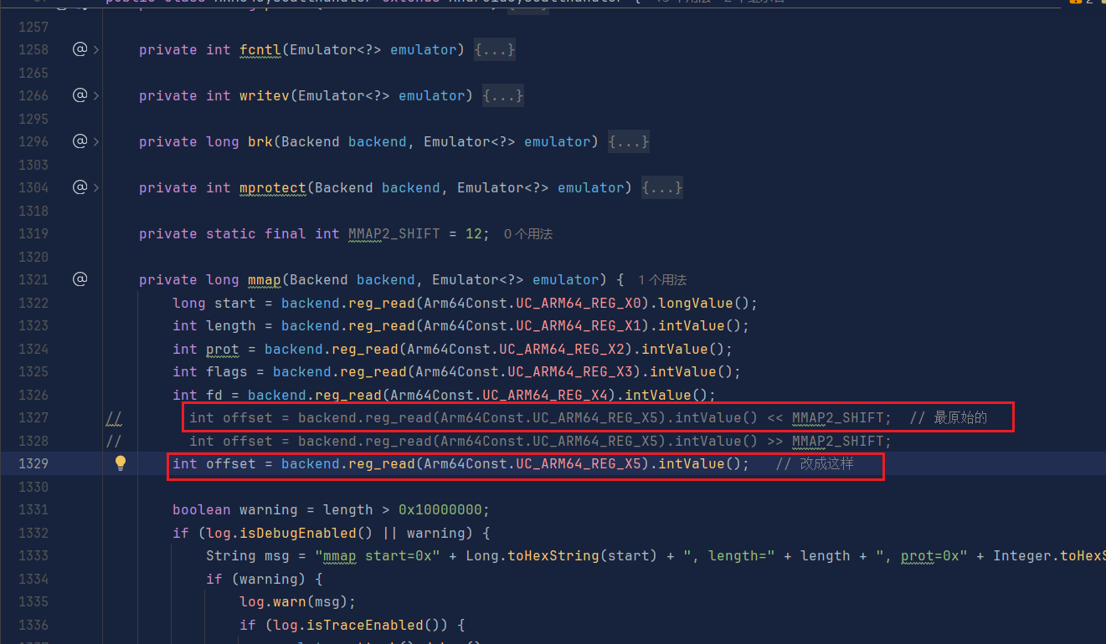
Task: Click the '最原始的' comment on line 1327
Action: (x=949, y=418)
